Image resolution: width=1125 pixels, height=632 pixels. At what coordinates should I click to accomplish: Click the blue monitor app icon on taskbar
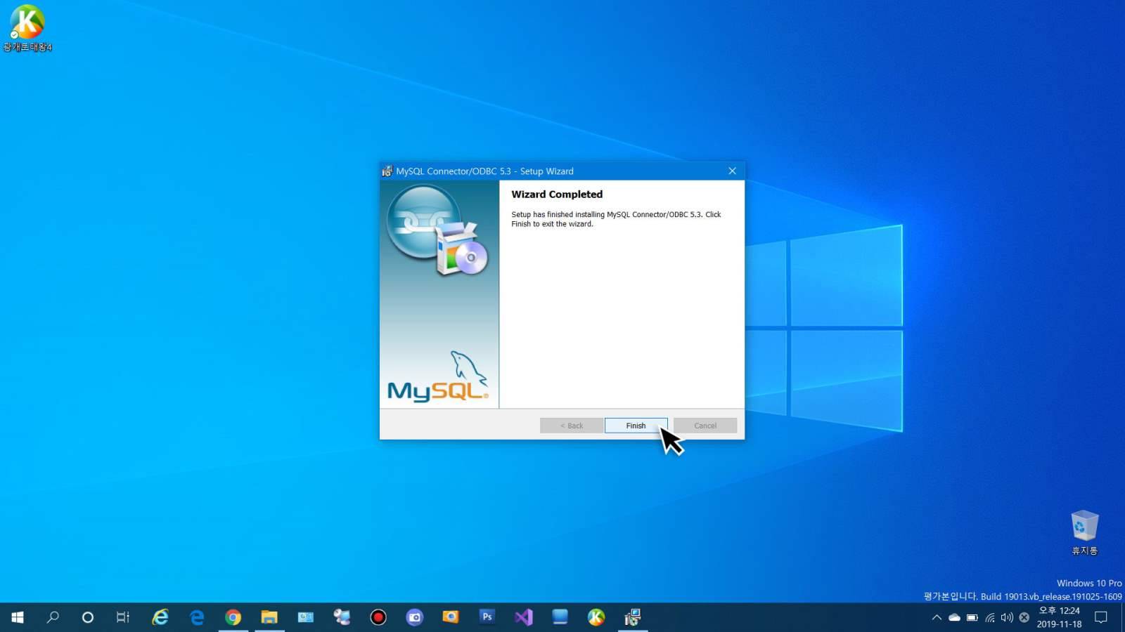560,617
